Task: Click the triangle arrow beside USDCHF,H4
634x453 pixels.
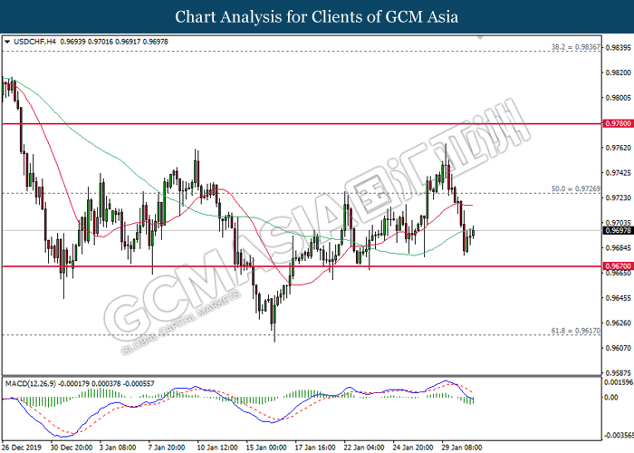Action: pyautogui.click(x=8, y=42)
